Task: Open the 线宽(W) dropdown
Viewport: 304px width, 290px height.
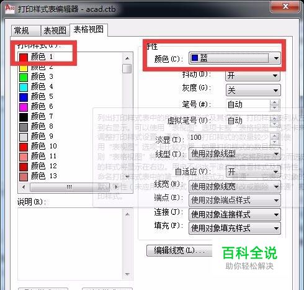Action: coord(235,187)
